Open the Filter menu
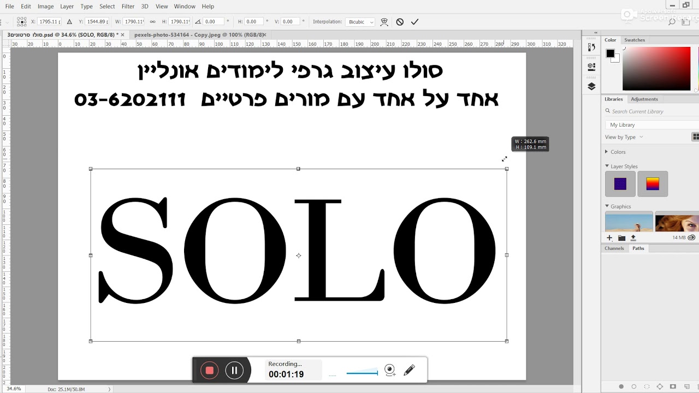The image size is (699, 393). coord(128,6)
